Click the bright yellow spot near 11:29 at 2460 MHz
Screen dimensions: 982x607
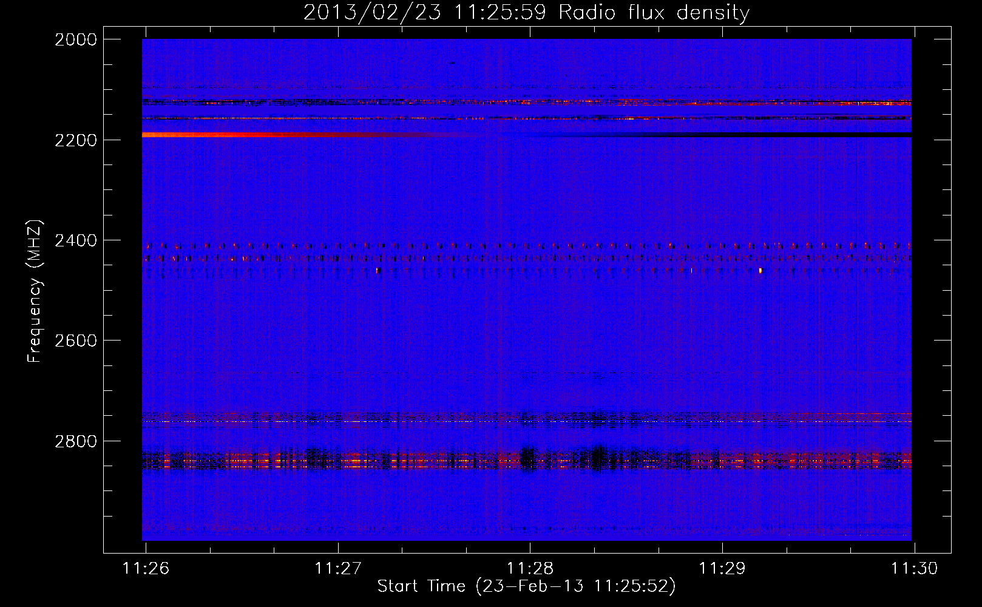760,271
